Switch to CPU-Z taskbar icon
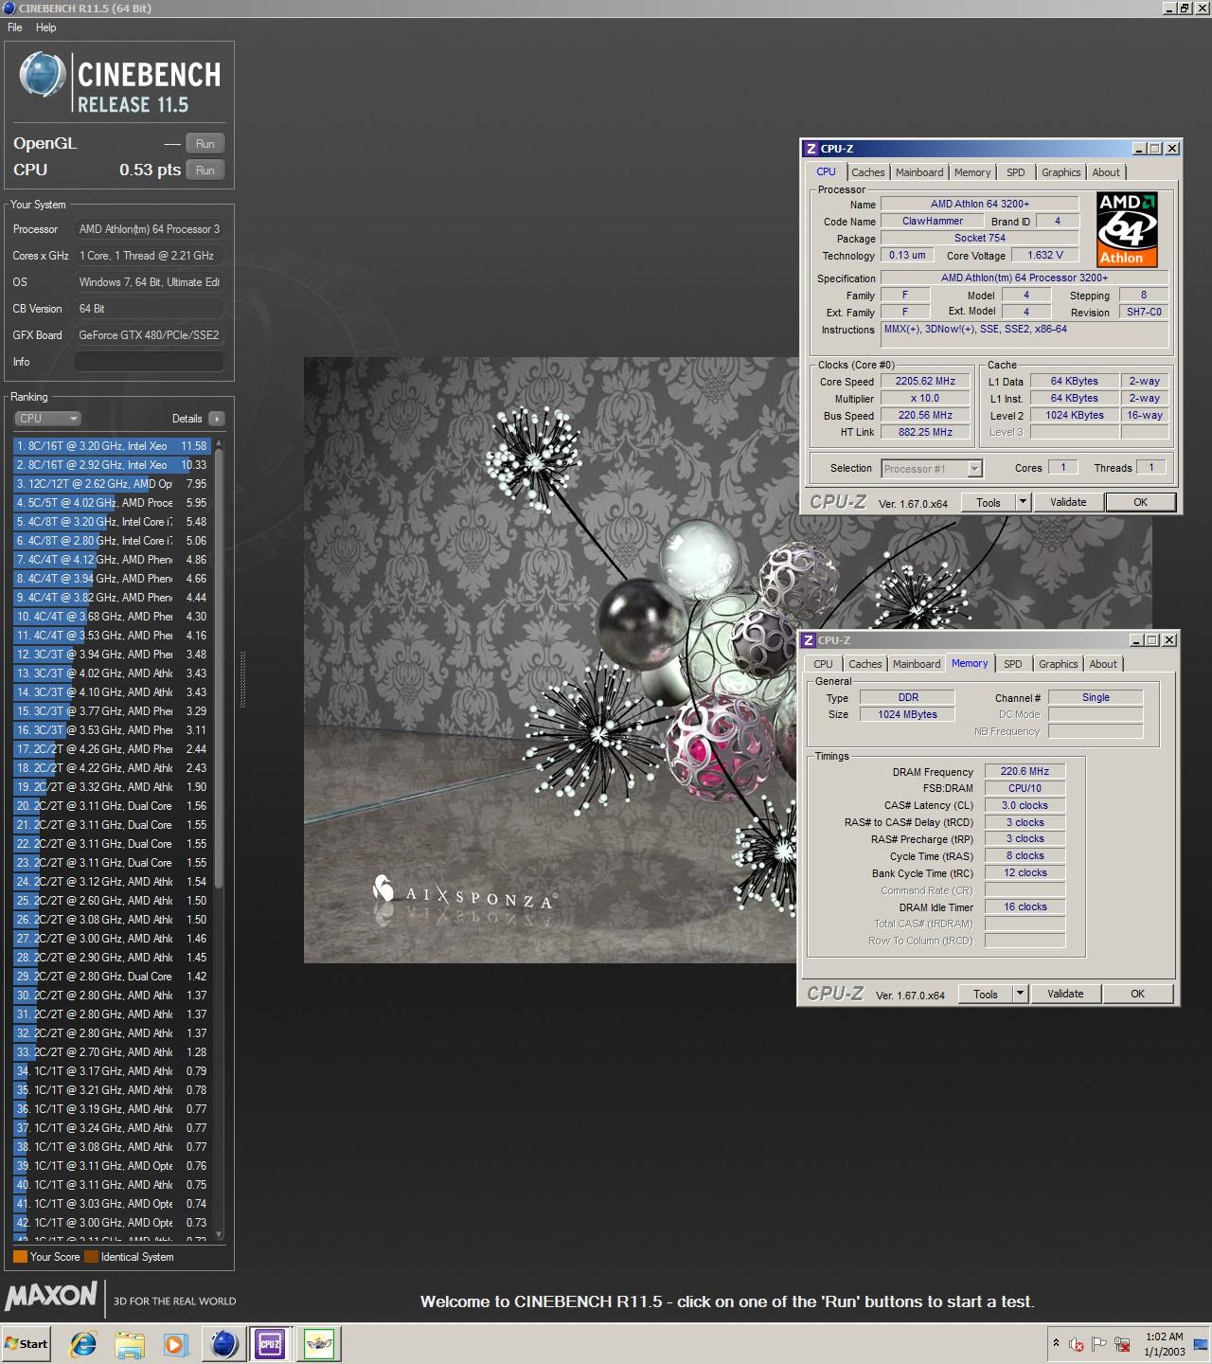The image size is (1212, 1364). [x=270, y=1343]
